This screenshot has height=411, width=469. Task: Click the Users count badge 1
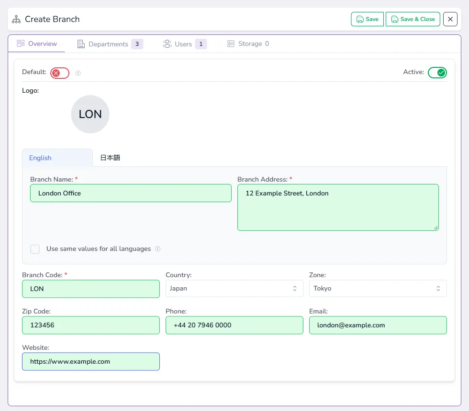click(x=201, y=44)
